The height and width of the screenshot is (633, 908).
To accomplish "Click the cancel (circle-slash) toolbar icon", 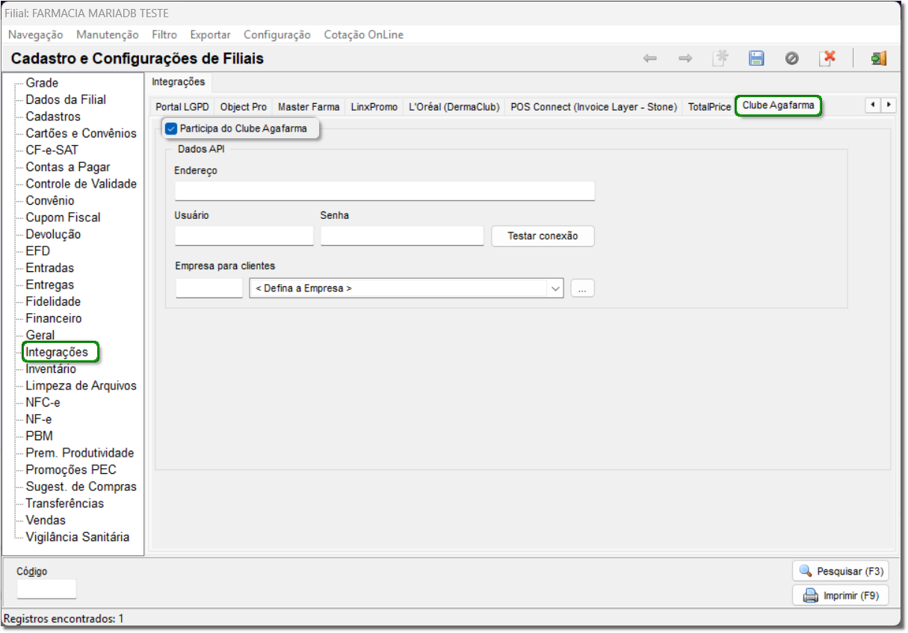I will click(x=792, y=58).
